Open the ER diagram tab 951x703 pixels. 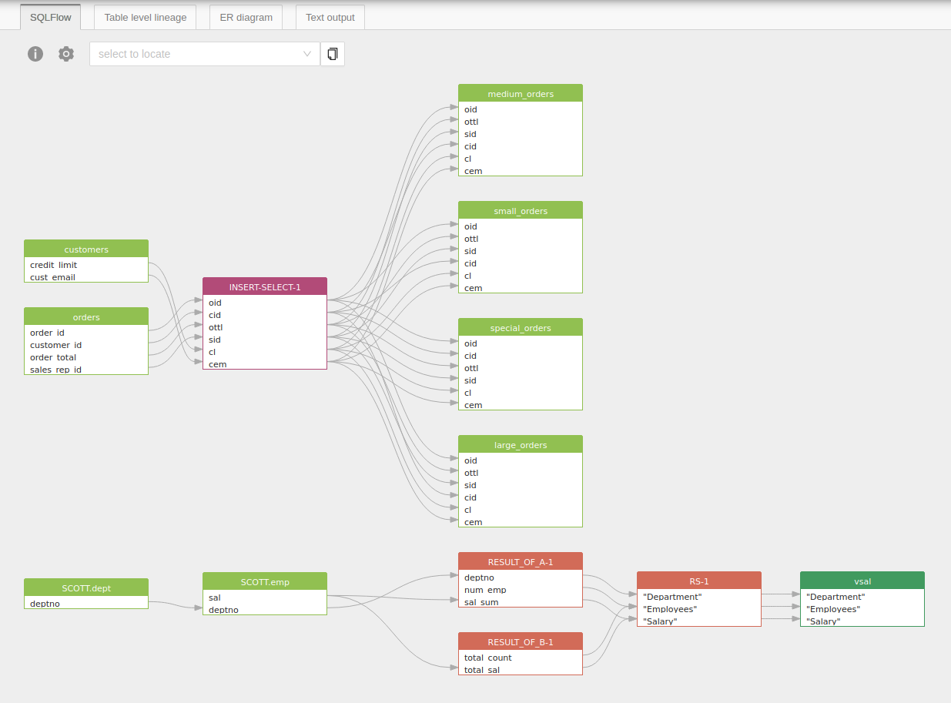pos(246,17)
